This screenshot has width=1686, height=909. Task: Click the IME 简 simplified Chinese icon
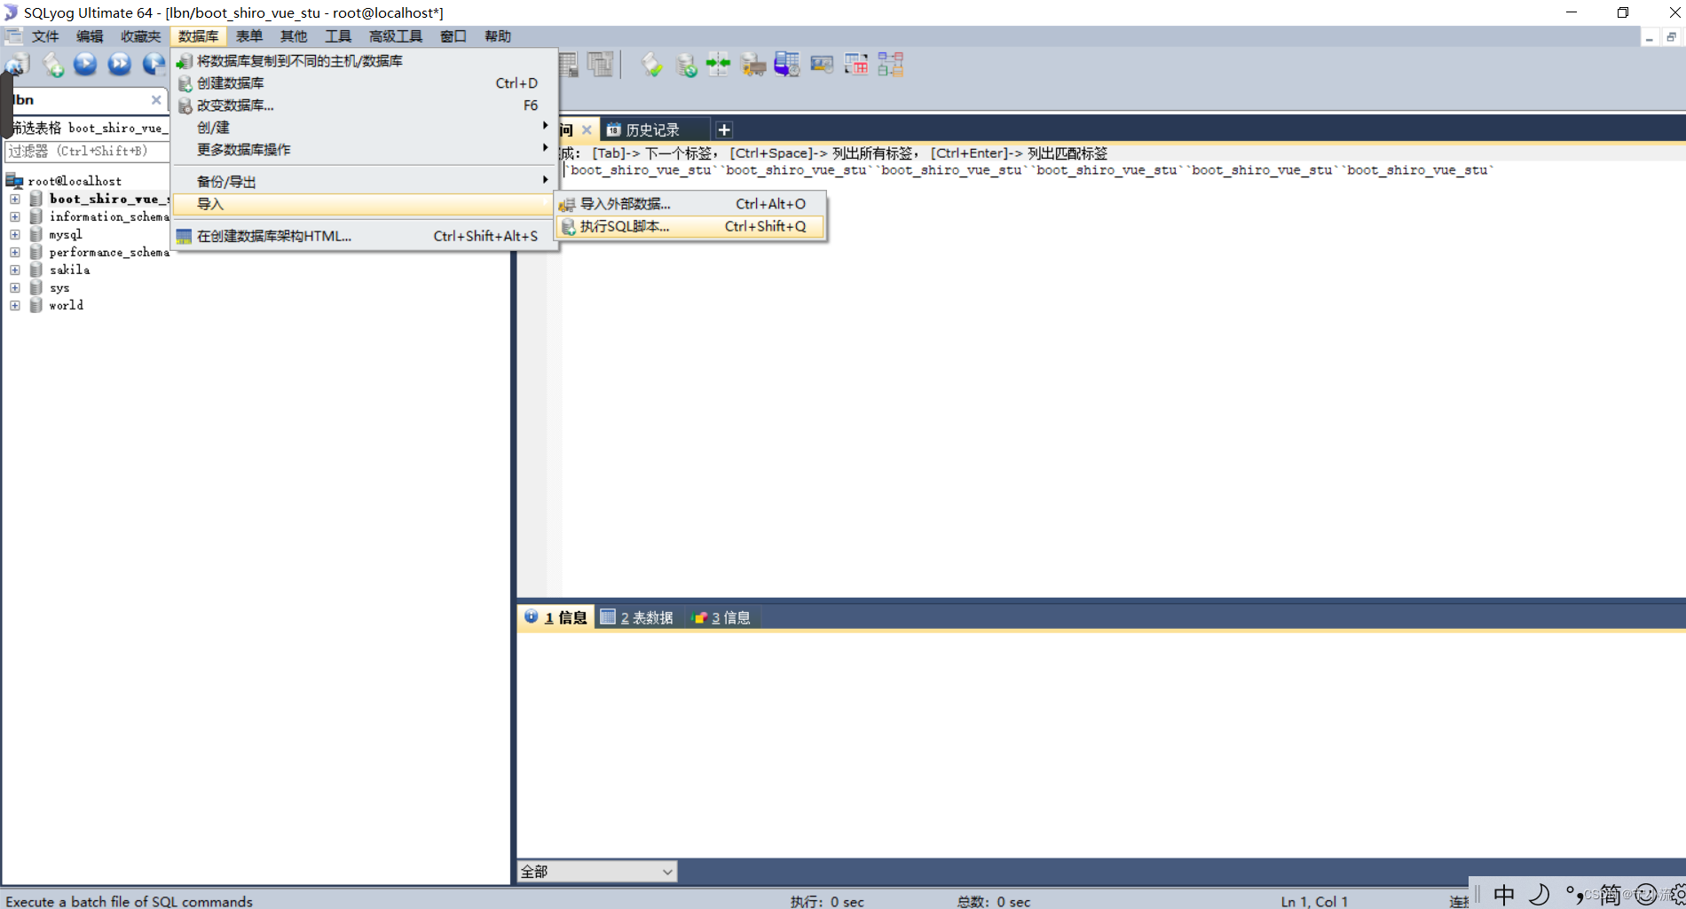(x=1611, y=894)
